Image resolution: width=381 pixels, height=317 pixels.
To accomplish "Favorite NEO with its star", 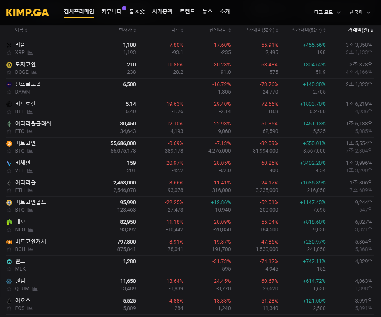I will (x=9, y=230).
